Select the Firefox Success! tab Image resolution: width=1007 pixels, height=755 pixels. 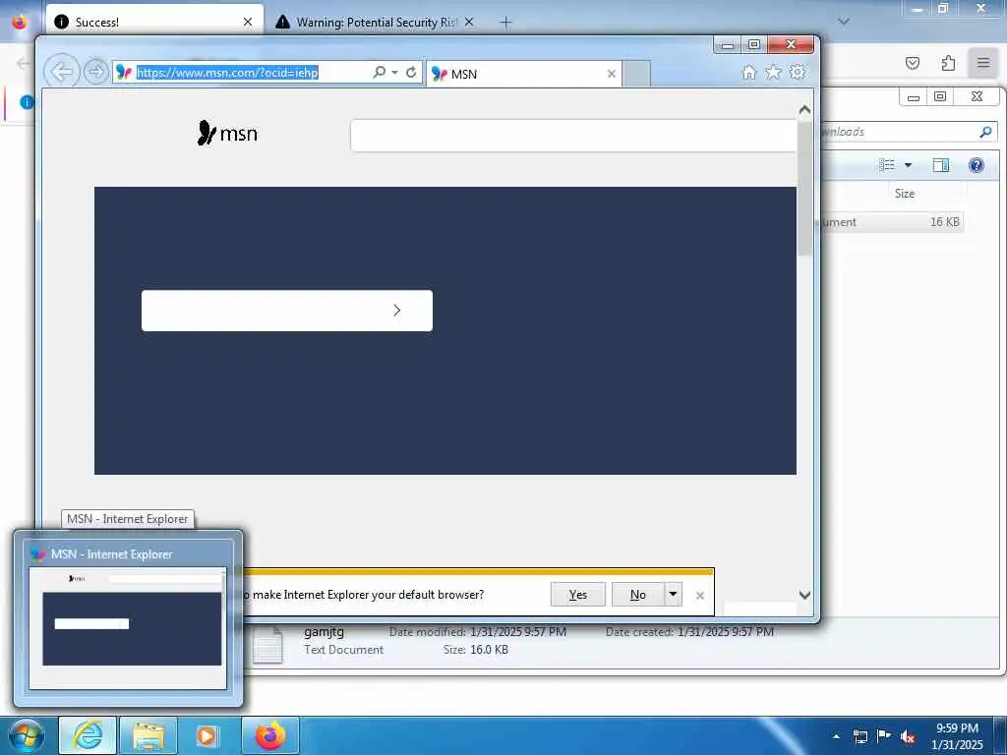pyautogui.click(x=154, y=22)
